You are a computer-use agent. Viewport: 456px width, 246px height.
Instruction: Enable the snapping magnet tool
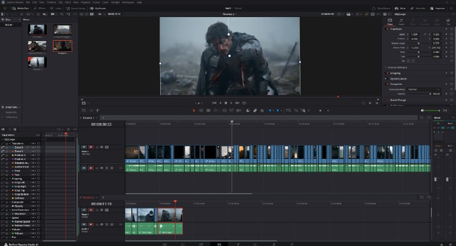point(248,110)
